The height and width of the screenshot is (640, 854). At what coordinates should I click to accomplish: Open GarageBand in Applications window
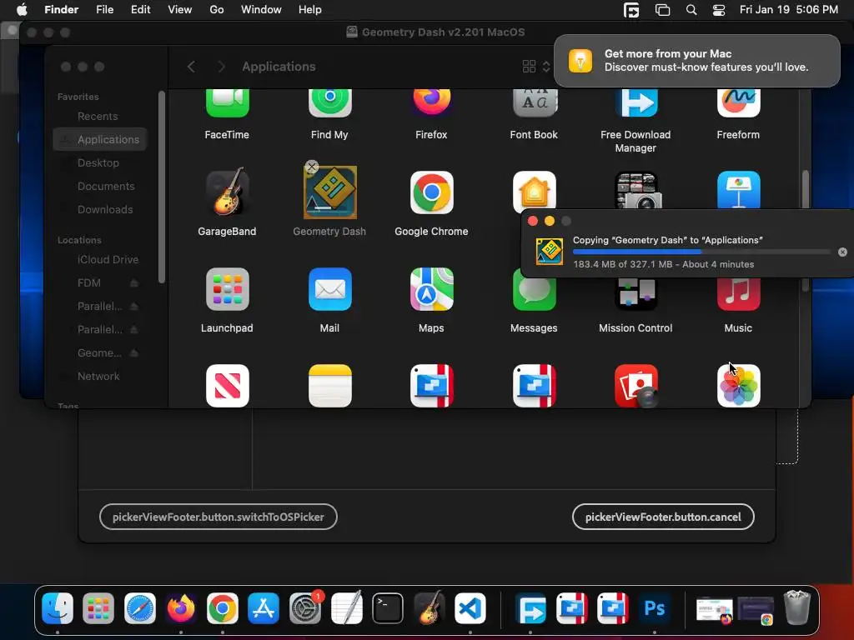[x=227, y=192]
